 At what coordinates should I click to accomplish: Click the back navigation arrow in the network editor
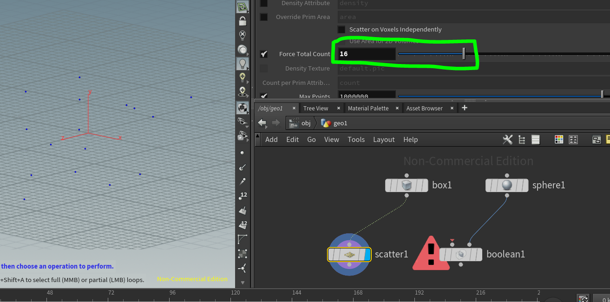pyautogui.click(x=263, y=123)
